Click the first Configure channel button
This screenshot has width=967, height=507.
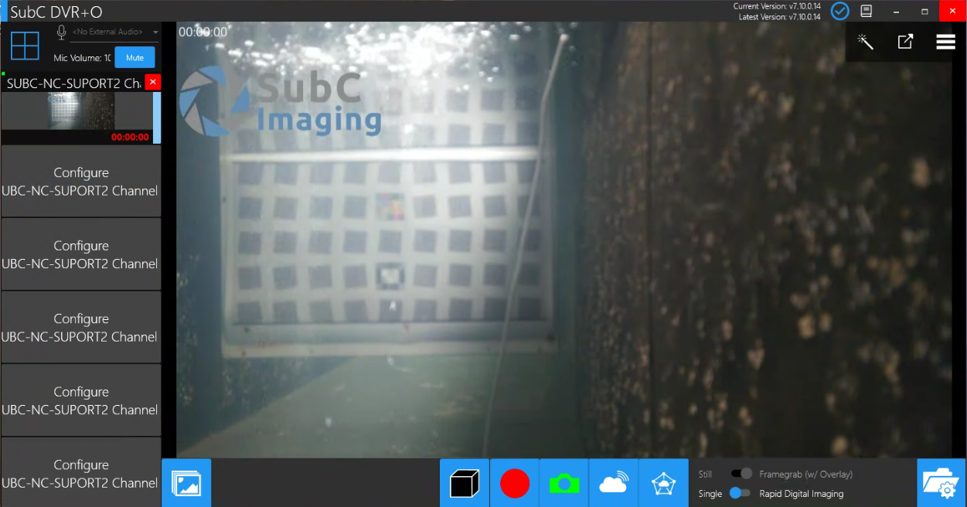[x=80, y=182]
